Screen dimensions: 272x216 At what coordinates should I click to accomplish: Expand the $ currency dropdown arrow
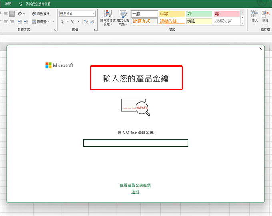(x=67, y=22)
